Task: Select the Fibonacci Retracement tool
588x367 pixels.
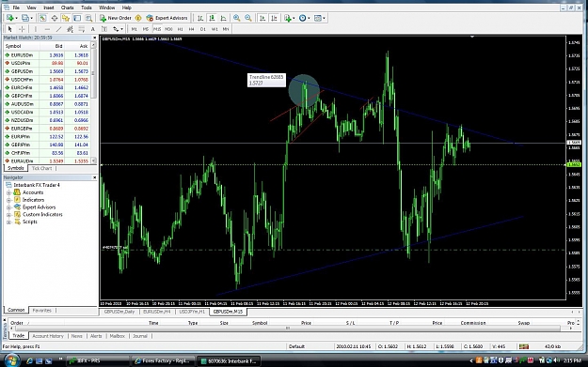Action: coord(81,29)
